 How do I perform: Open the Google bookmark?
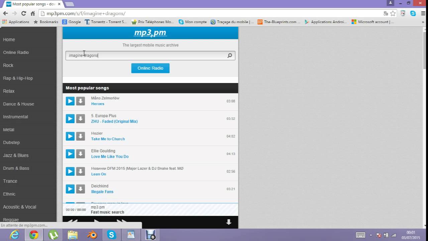(71, 22)
